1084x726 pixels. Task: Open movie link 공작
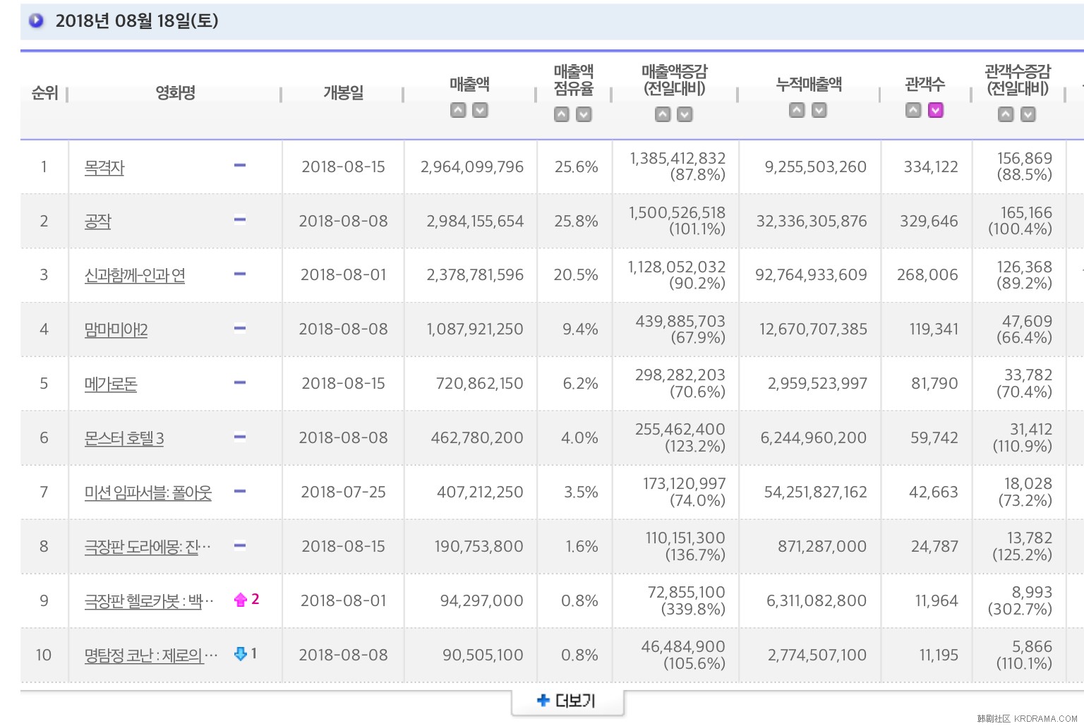tap(98, 222)
